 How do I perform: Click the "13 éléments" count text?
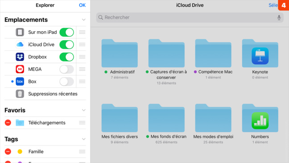click(x=166, y=83)
